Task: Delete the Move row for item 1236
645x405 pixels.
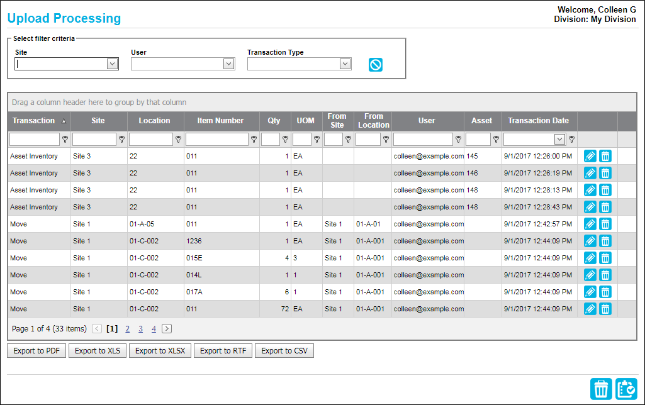Action: (605, 241)
